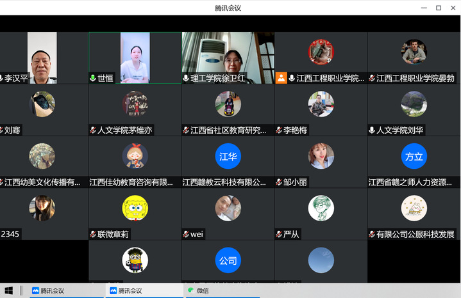Viewport: 461px width, 298px height.
Task: Click the round avatar above the truncated 江西工程职业学院 label
Action: (x=321, y=52)
